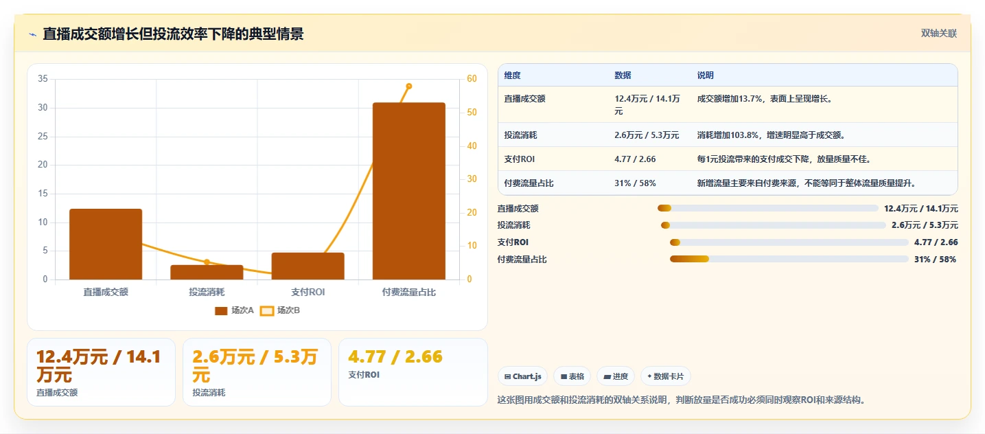Open the 直播成交额 data card
985x434 pixels.
(x=101, y=372)
